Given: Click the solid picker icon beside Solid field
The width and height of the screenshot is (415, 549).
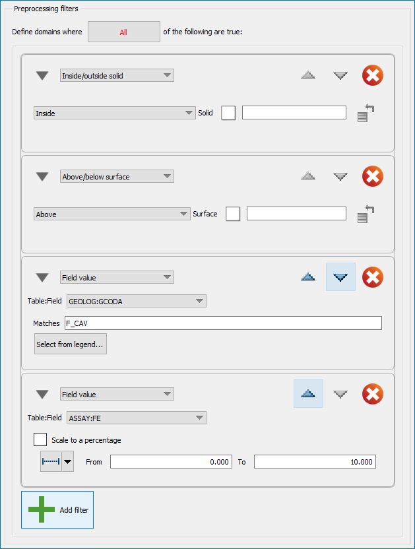Looking at the screenshot, I should 366,113.
